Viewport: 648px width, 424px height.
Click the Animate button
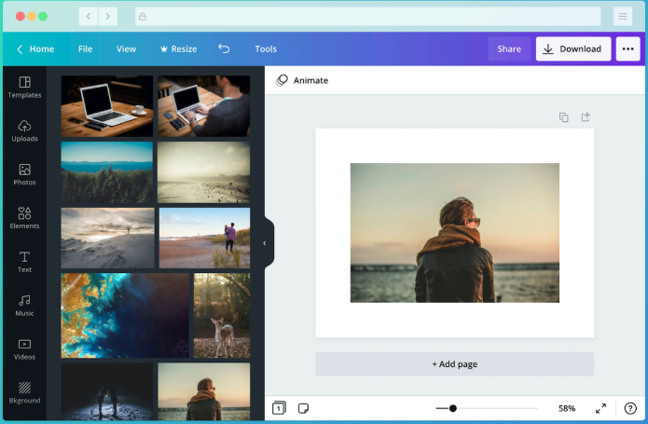pos(302,80)
